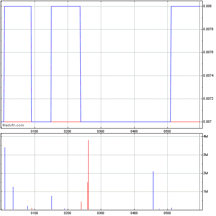Image resolution: width=216 pixels, height=216 pixels.
Task: Select the tallest red volume bar
Action: [x=88, y=175]
